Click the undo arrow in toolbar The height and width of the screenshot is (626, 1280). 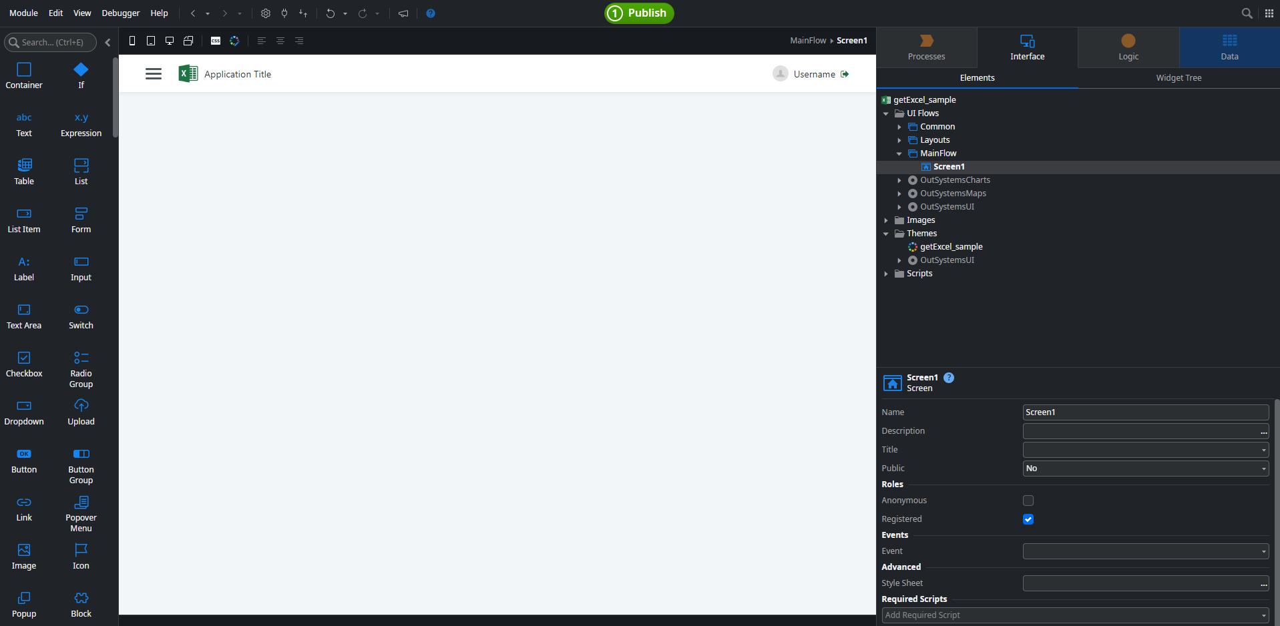(330, 13)
